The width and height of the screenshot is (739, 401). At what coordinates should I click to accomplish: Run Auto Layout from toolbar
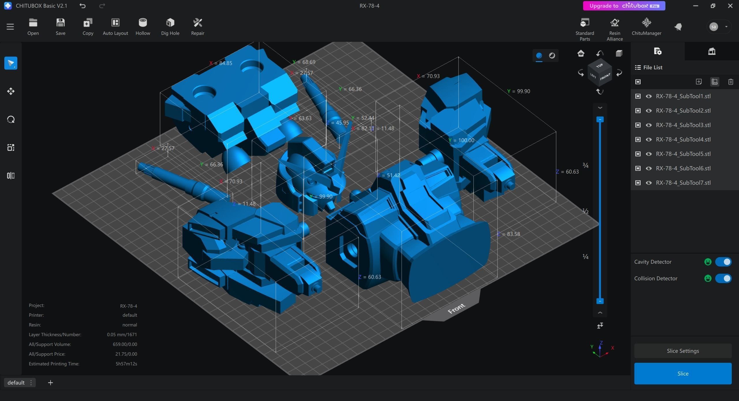tap(115, 23)
